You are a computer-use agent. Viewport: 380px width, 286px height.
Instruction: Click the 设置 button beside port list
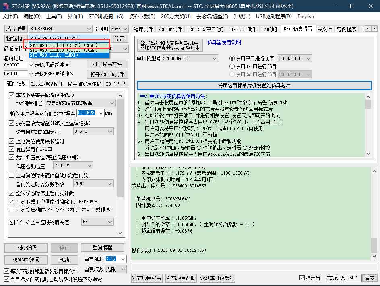pyautogui.click(x=119, y=39)
